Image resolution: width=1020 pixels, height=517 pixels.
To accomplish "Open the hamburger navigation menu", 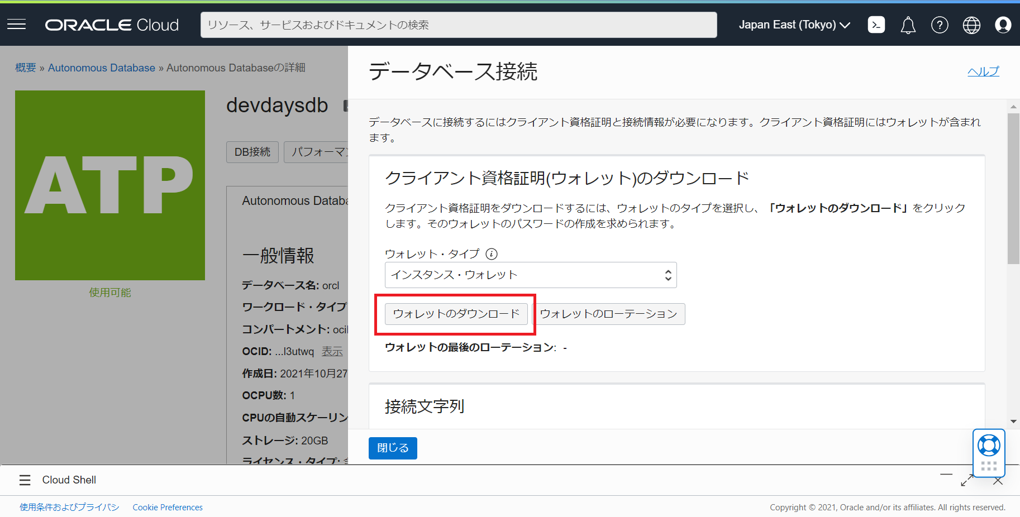I will click(17, 25).
